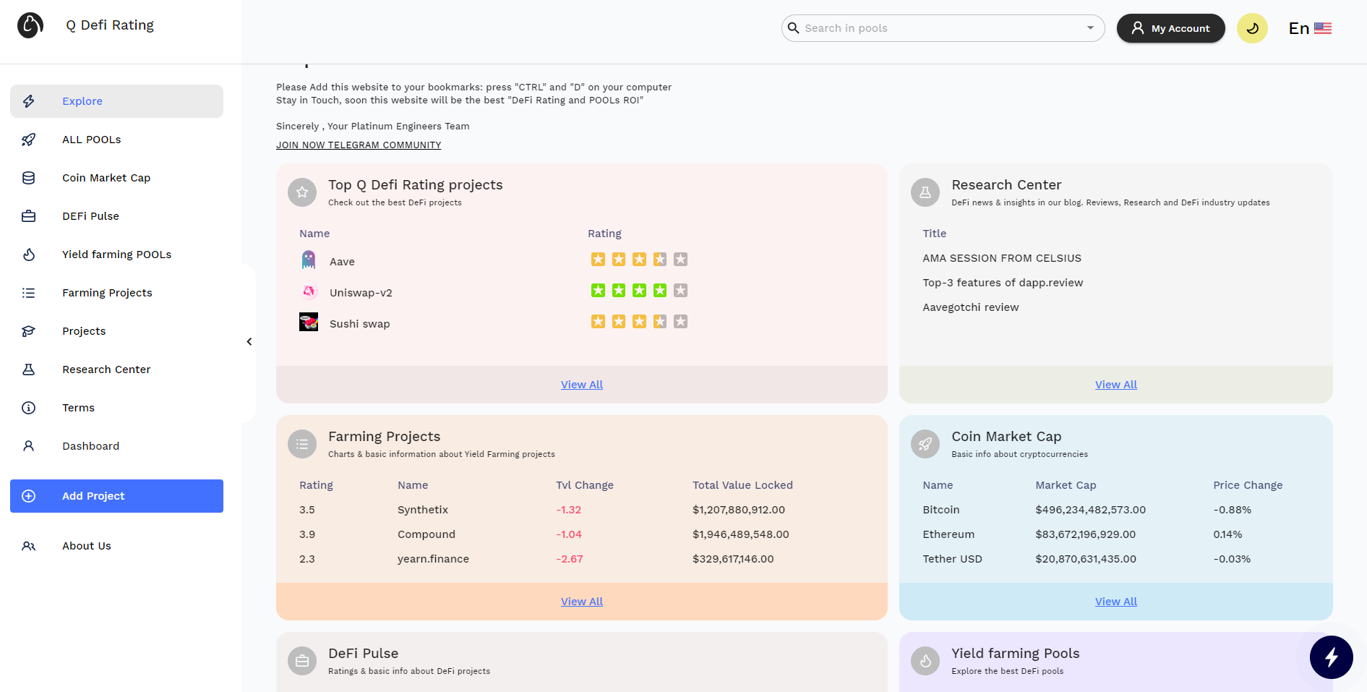The height and width of the screenshot is (692, 1367).
Task: Open the search pools dropdown arrow
Action: click(1090, 28)
